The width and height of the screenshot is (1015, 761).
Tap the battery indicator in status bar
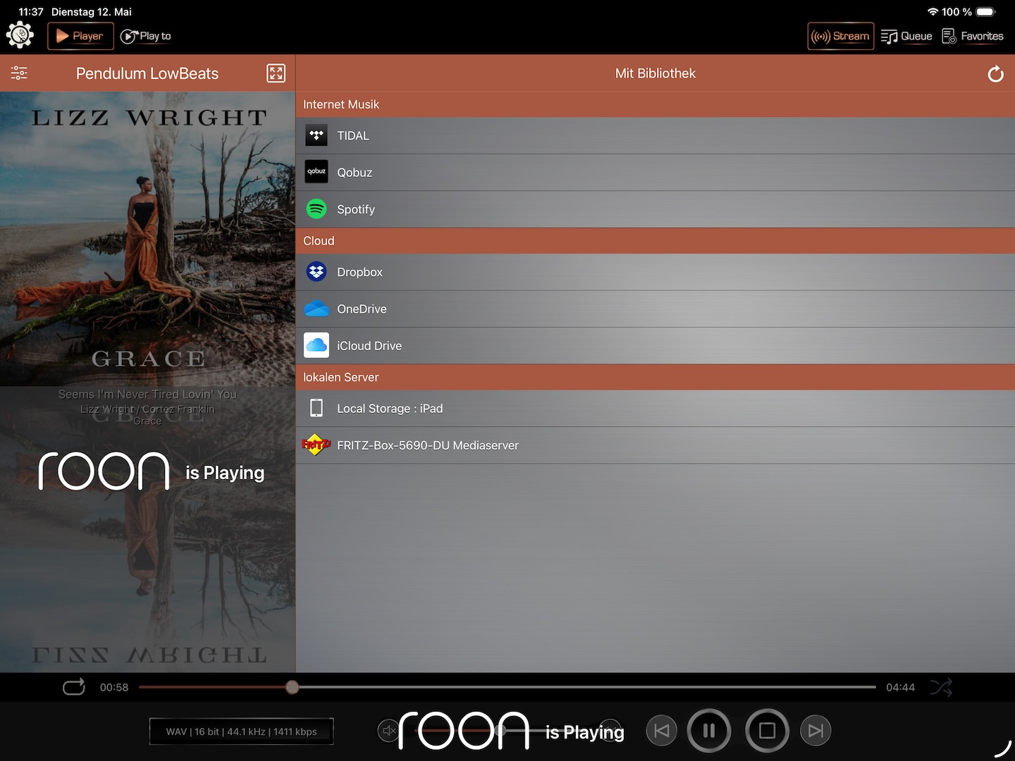pos(986,12)
